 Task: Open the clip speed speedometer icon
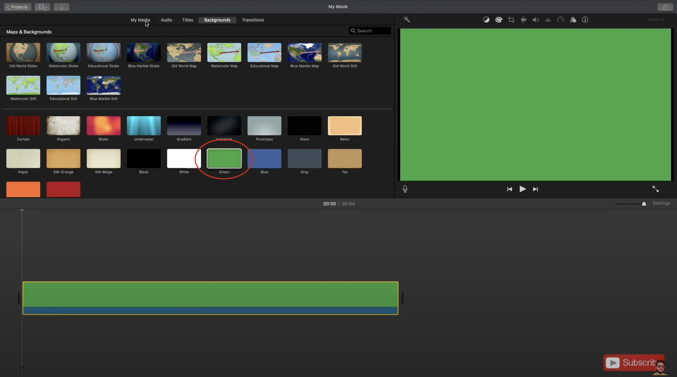point(560,19)
